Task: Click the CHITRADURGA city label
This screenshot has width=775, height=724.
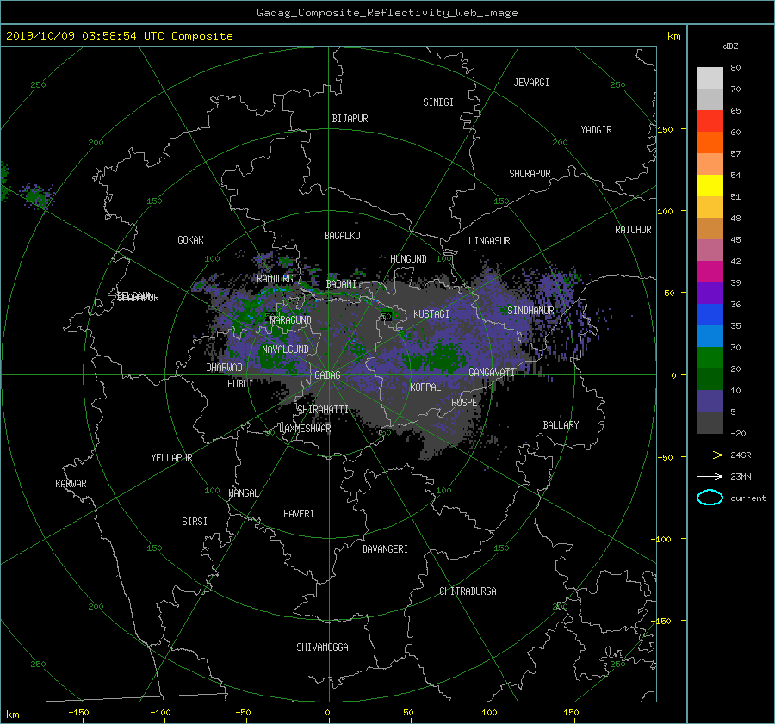Action: point(468,591)
